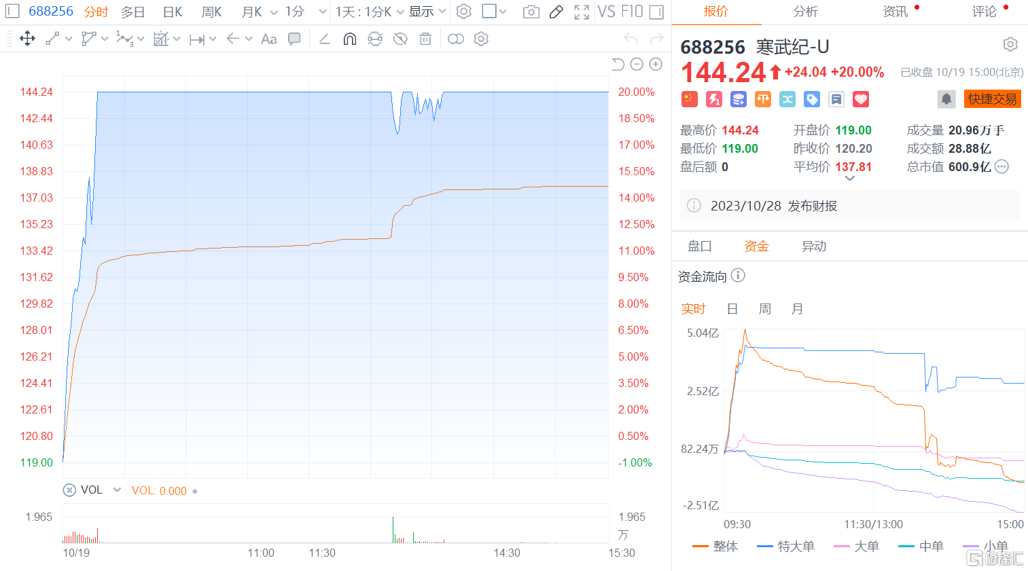Toggle the drawing pencil tool
The width and height of the screenshot is (1028, 571).
point(556,12)
